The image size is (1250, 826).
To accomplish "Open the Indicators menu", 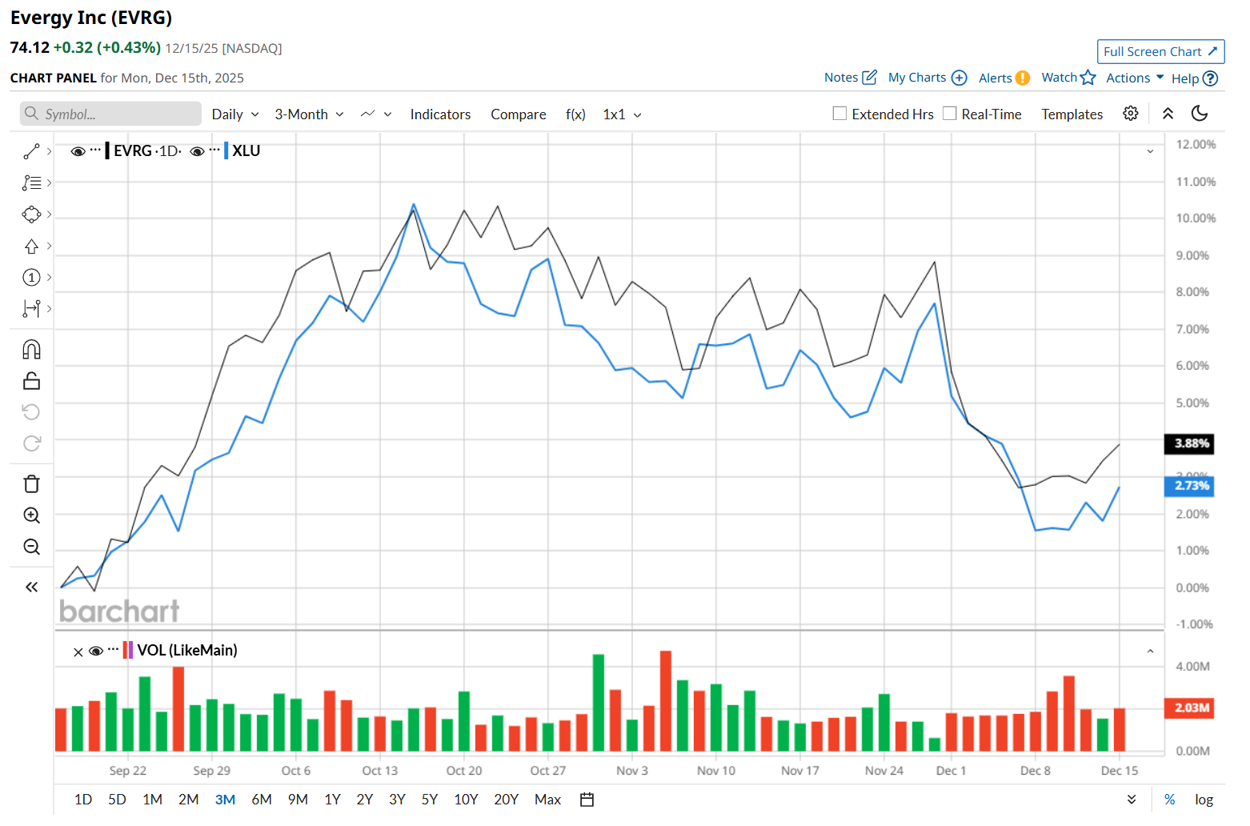I will coord(440,114).
